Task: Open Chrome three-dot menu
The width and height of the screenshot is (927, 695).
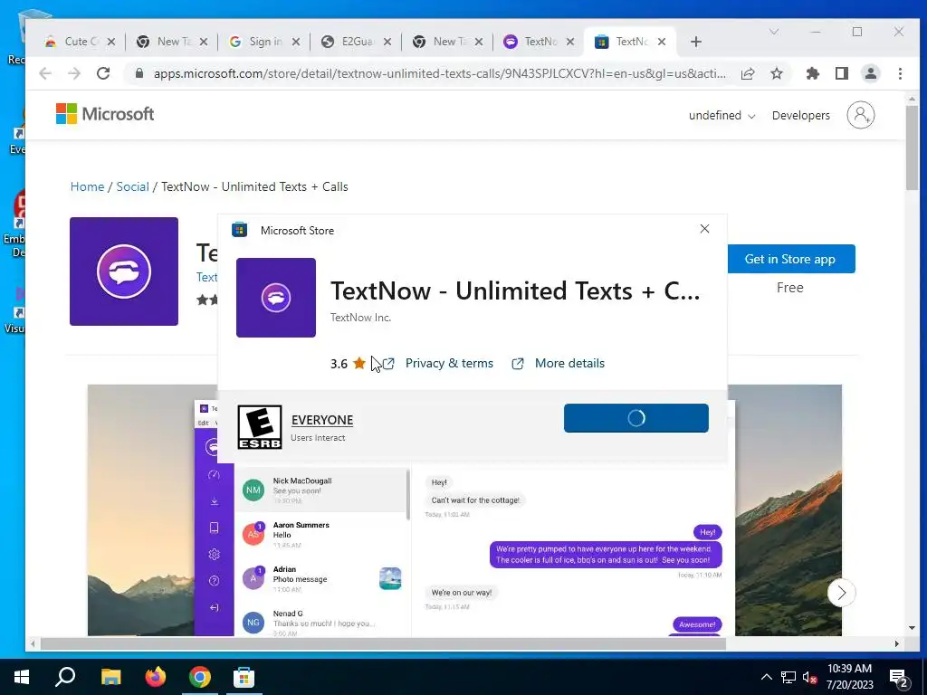Action: point(900,73)
